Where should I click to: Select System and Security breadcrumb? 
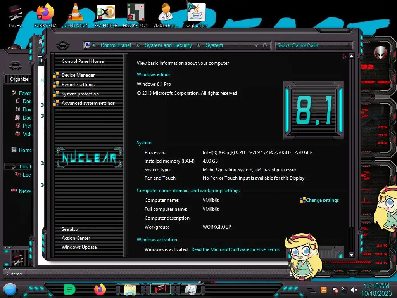168,45
